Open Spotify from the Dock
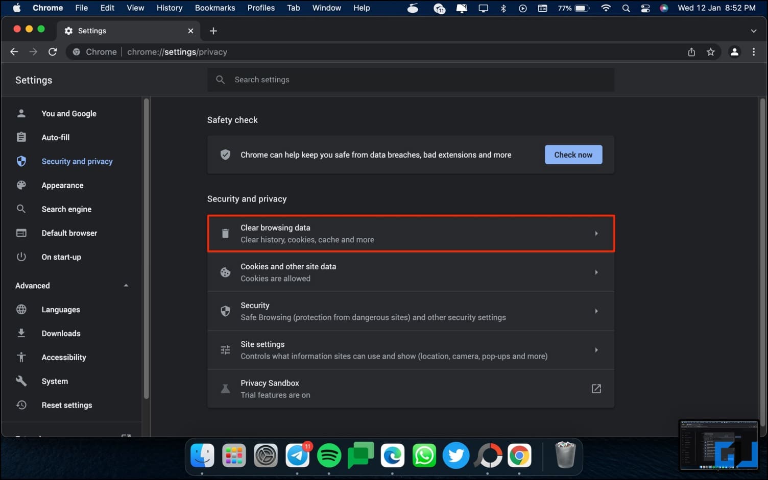768x480 pixels. pyautogui.click(x=329, y=456)
